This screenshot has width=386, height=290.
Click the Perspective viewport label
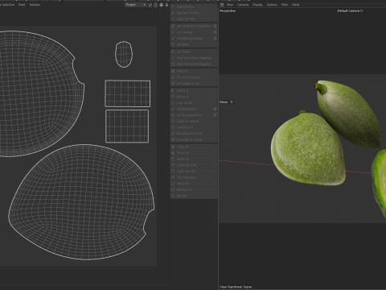tap(228, 10)
